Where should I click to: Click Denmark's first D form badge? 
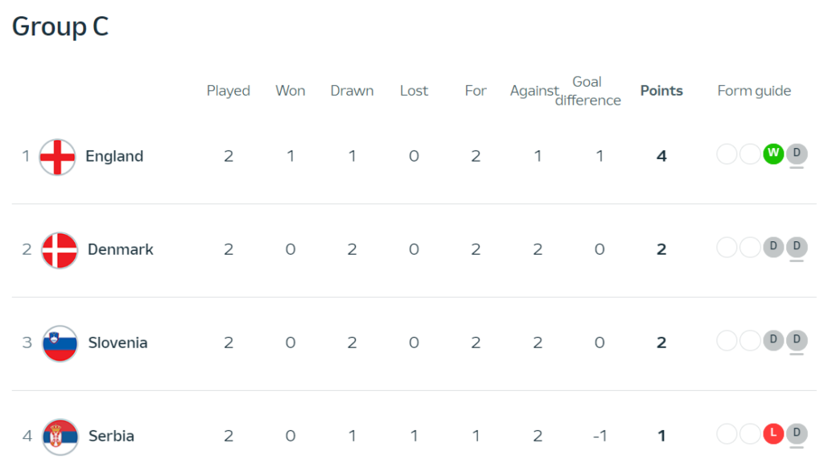[773, 247]
